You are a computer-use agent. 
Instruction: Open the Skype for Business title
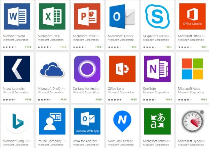coord(157,36)
